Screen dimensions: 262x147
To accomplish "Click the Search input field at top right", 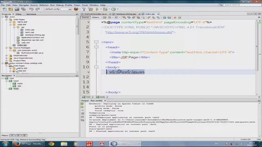I will (x=242, y=5).
